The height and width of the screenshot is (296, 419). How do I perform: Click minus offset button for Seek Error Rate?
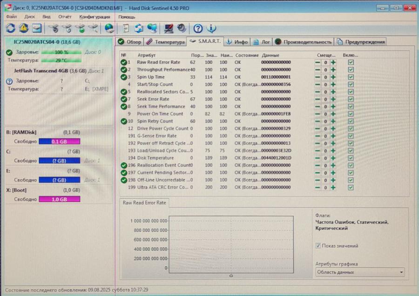pos(318,99)
